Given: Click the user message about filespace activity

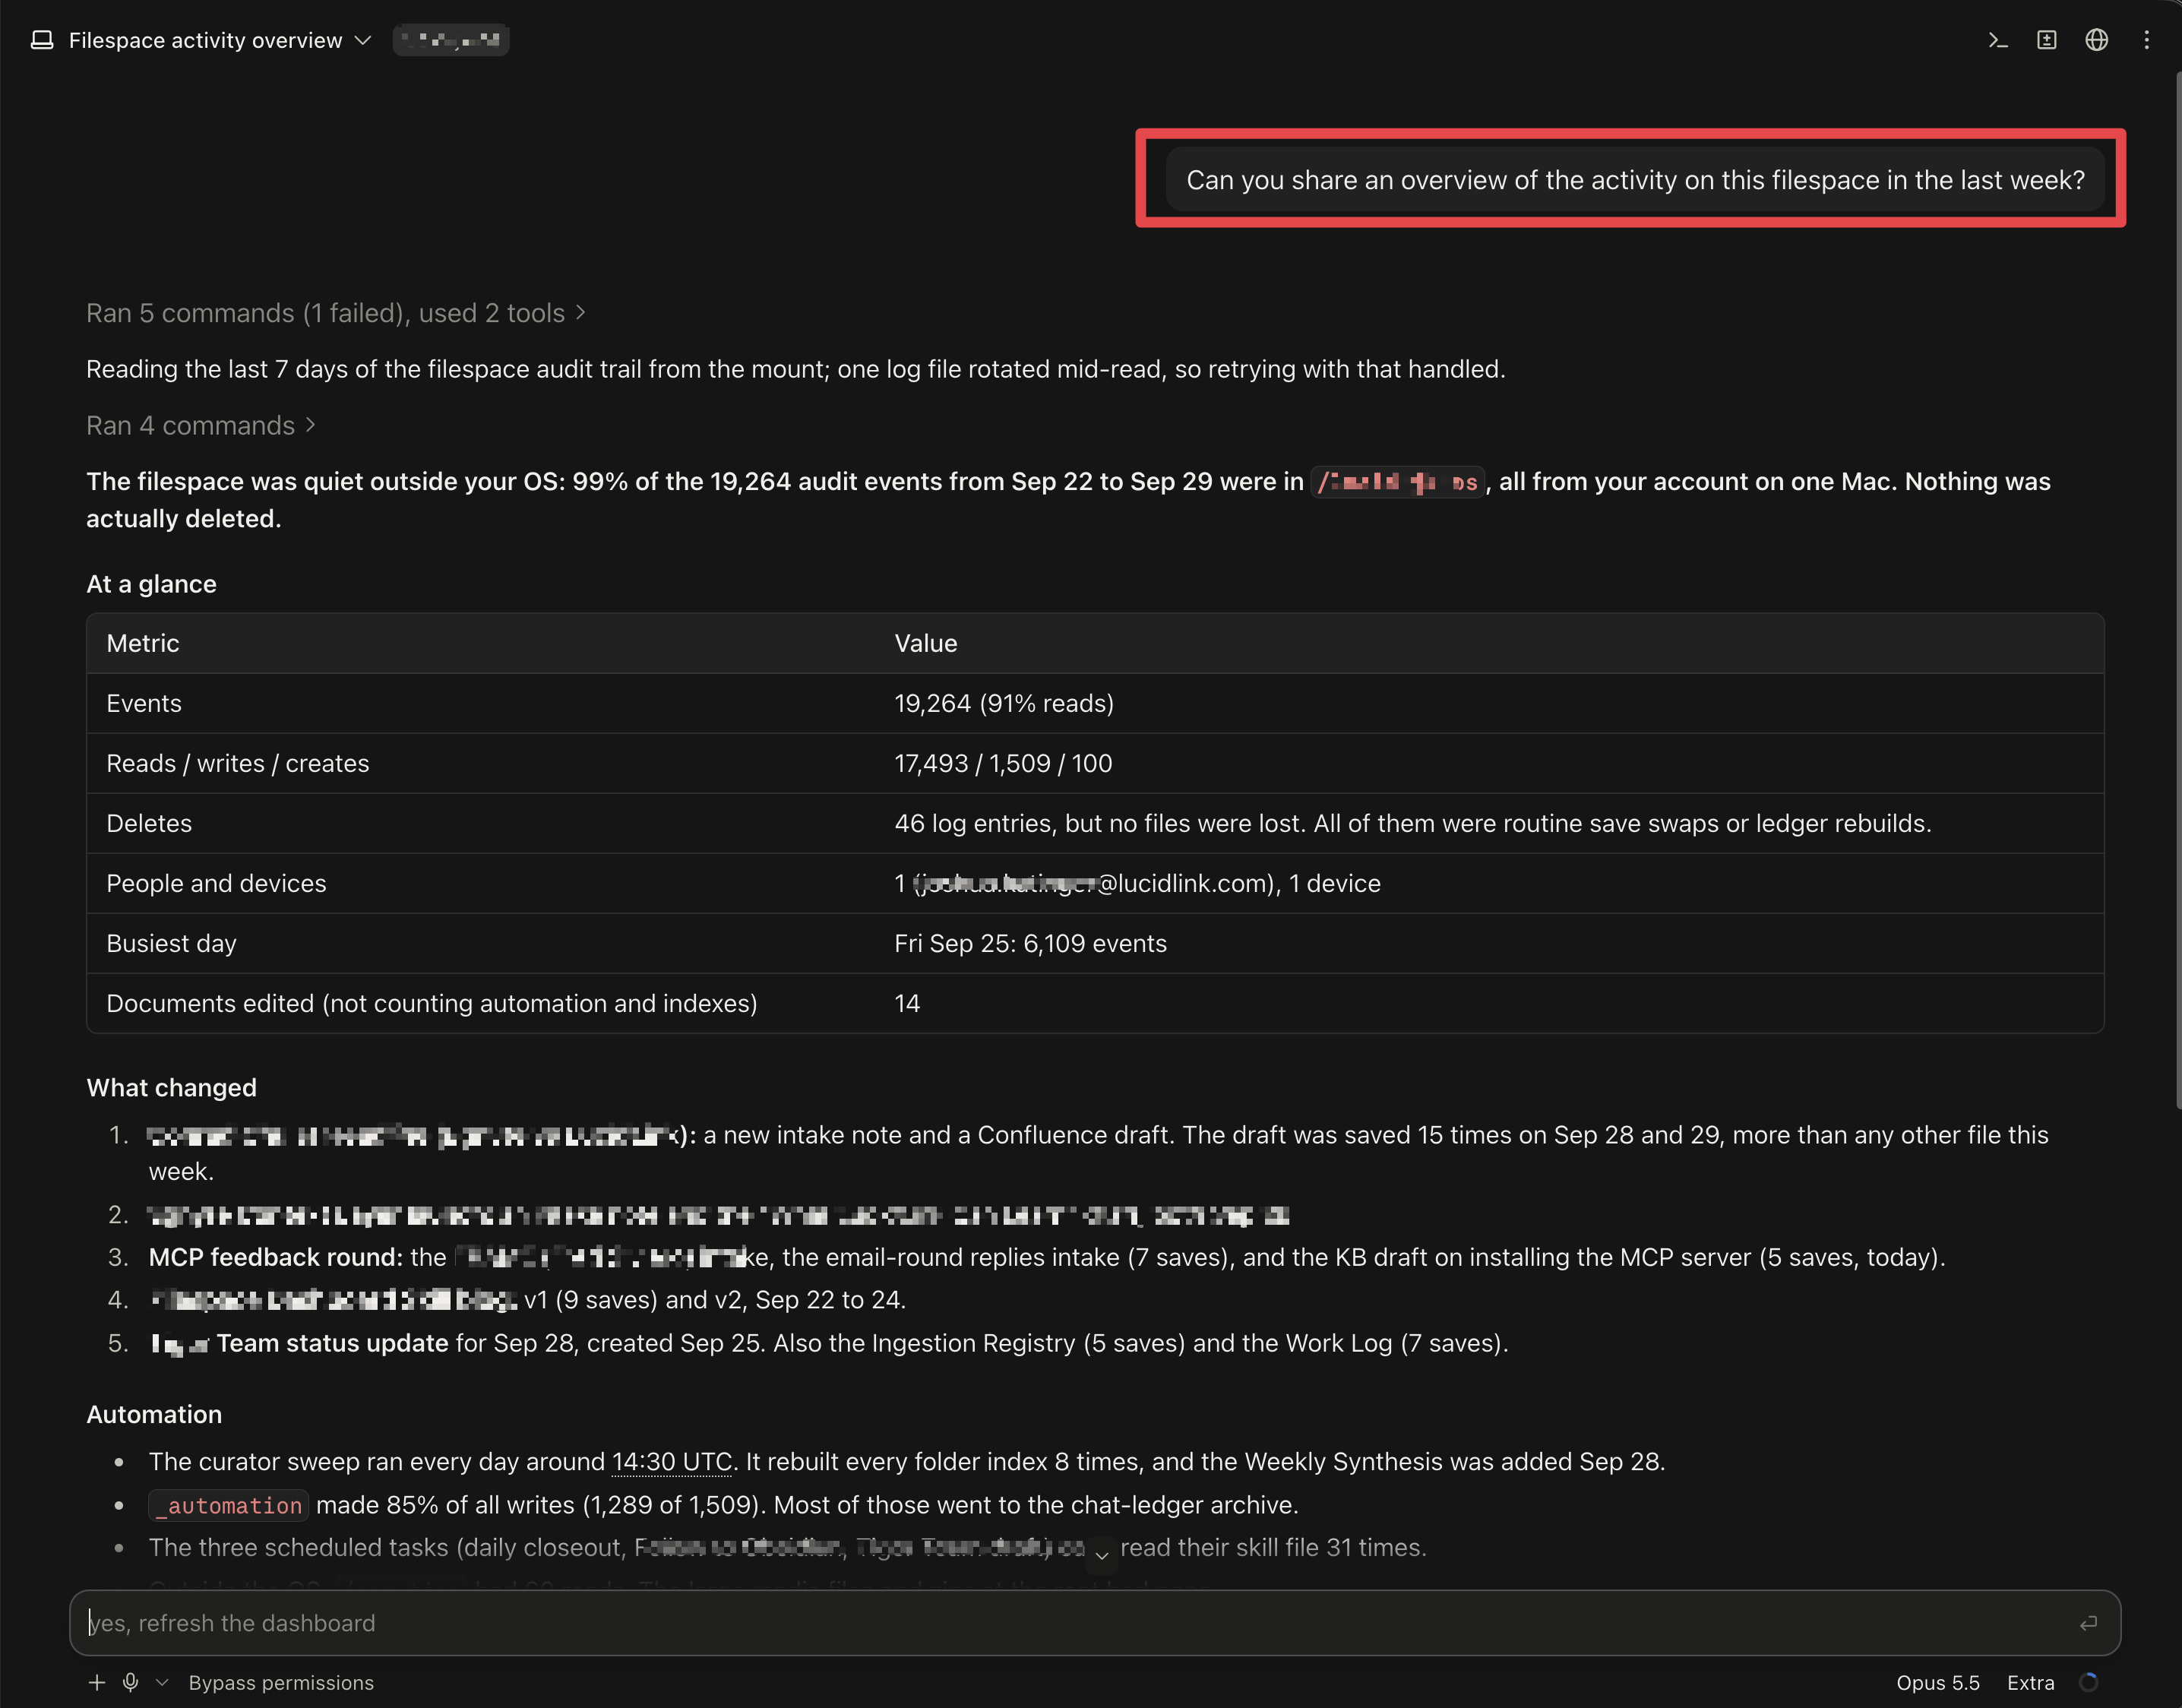Looking at the screenshot, I should coord(1635,180).
